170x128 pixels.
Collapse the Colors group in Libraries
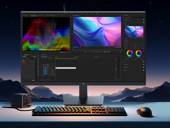[x=22, y=61]
